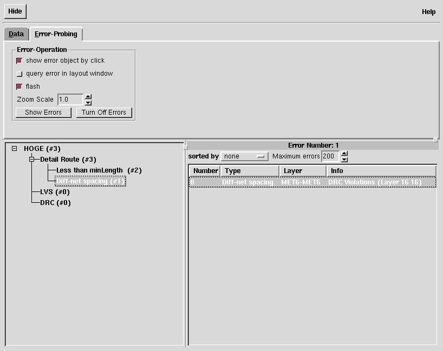Increase Maximum errors with up arrow
The image size is (443, 351).
[344, 154]
